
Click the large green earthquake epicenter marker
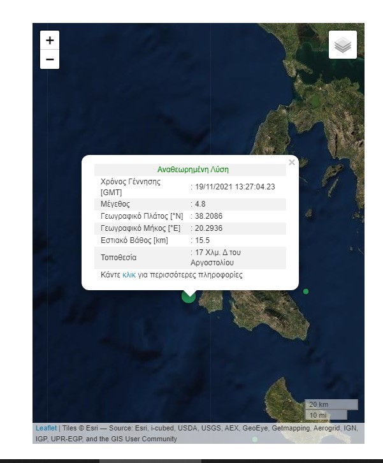[189, 295]
